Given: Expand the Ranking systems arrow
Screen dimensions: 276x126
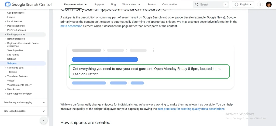Looking at the screenshot, I should 5,35.
